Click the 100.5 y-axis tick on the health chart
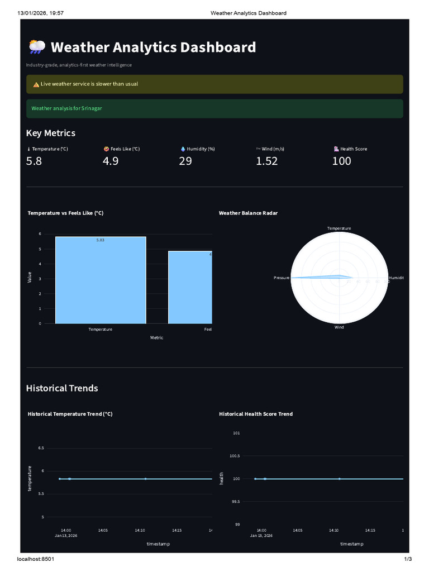429x572 pixels. click(235, 456)
